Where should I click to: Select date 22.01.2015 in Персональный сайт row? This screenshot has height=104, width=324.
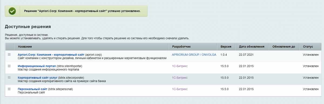click(x=246, y=89)
